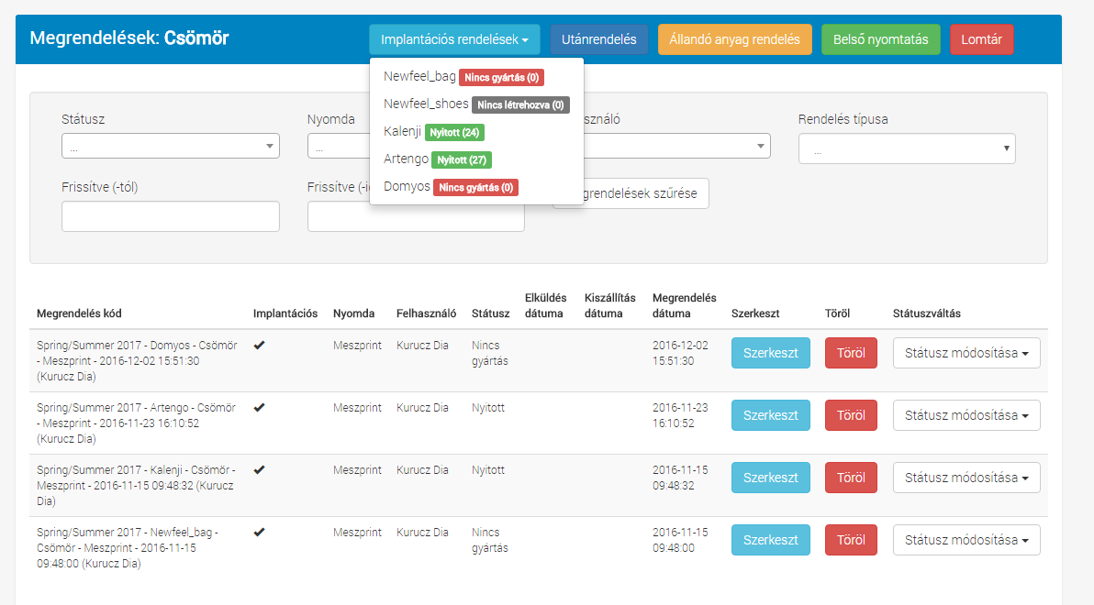Click the Frissítve (-tól) date field
The height and width of the screenshot is (605, 1094).
(170, 216)
